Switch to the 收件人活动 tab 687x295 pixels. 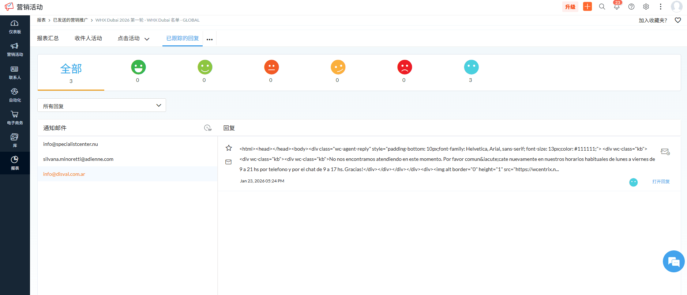click(88, 38)
